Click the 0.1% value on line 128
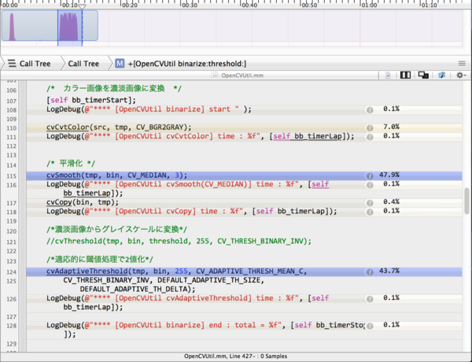The width and height of the screenshot is (472, 362). [x=391, y=325]
